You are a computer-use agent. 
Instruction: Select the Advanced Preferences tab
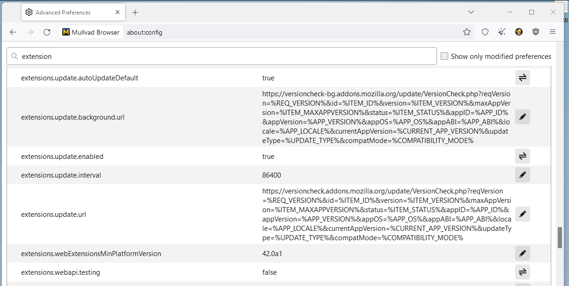[x=63, y=13]
